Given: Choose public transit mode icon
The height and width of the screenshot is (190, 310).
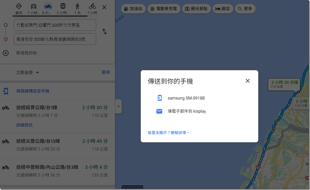Looking at the screenshot, I should [63, 6].
